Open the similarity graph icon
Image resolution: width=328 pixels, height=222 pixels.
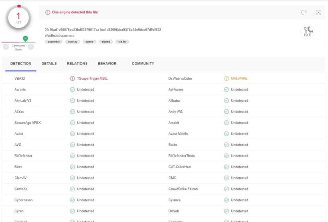(x=318, y=12)
